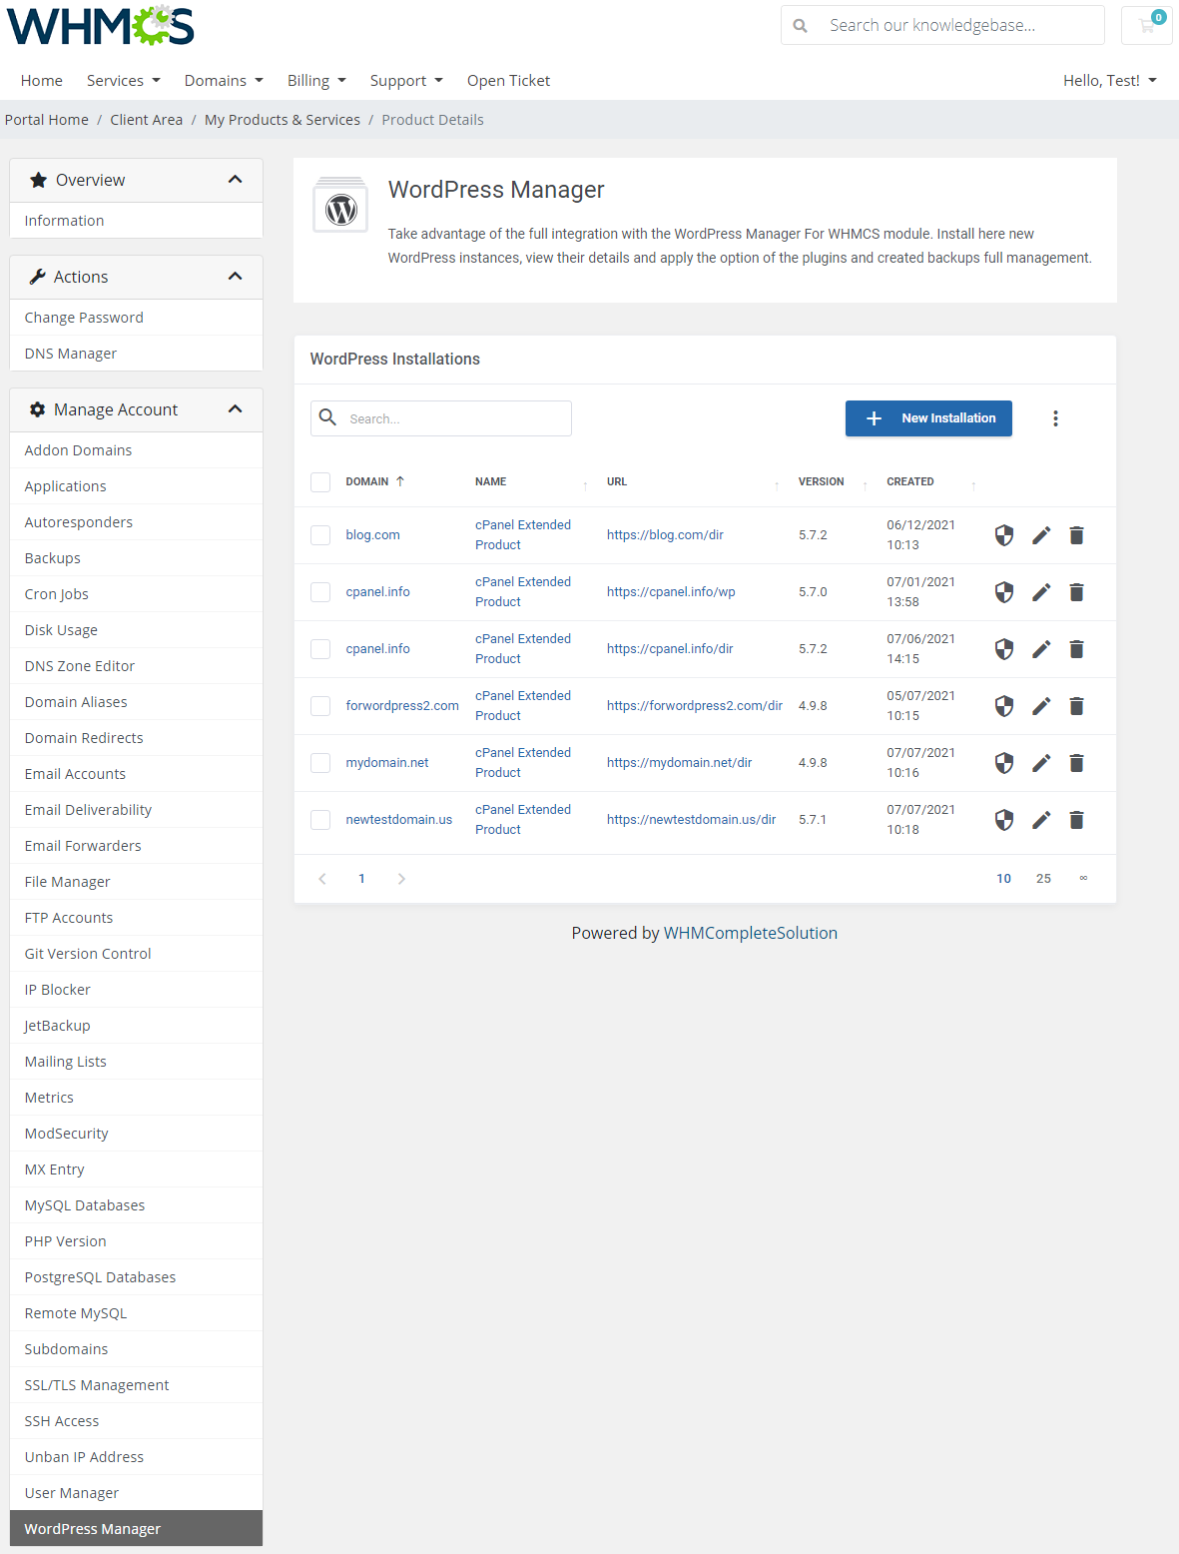
Task: Check the forwordpress2.com row checkbox
Action: point(320,706)
